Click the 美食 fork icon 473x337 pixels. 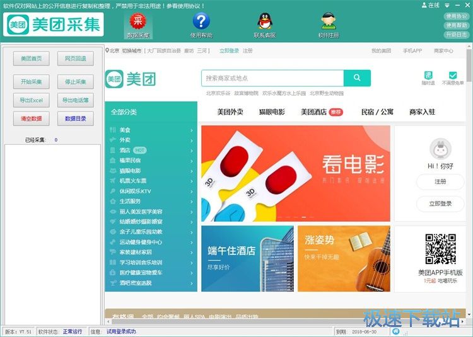(113, 130)
